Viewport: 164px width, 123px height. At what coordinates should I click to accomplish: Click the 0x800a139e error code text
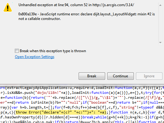click(27, 14)
